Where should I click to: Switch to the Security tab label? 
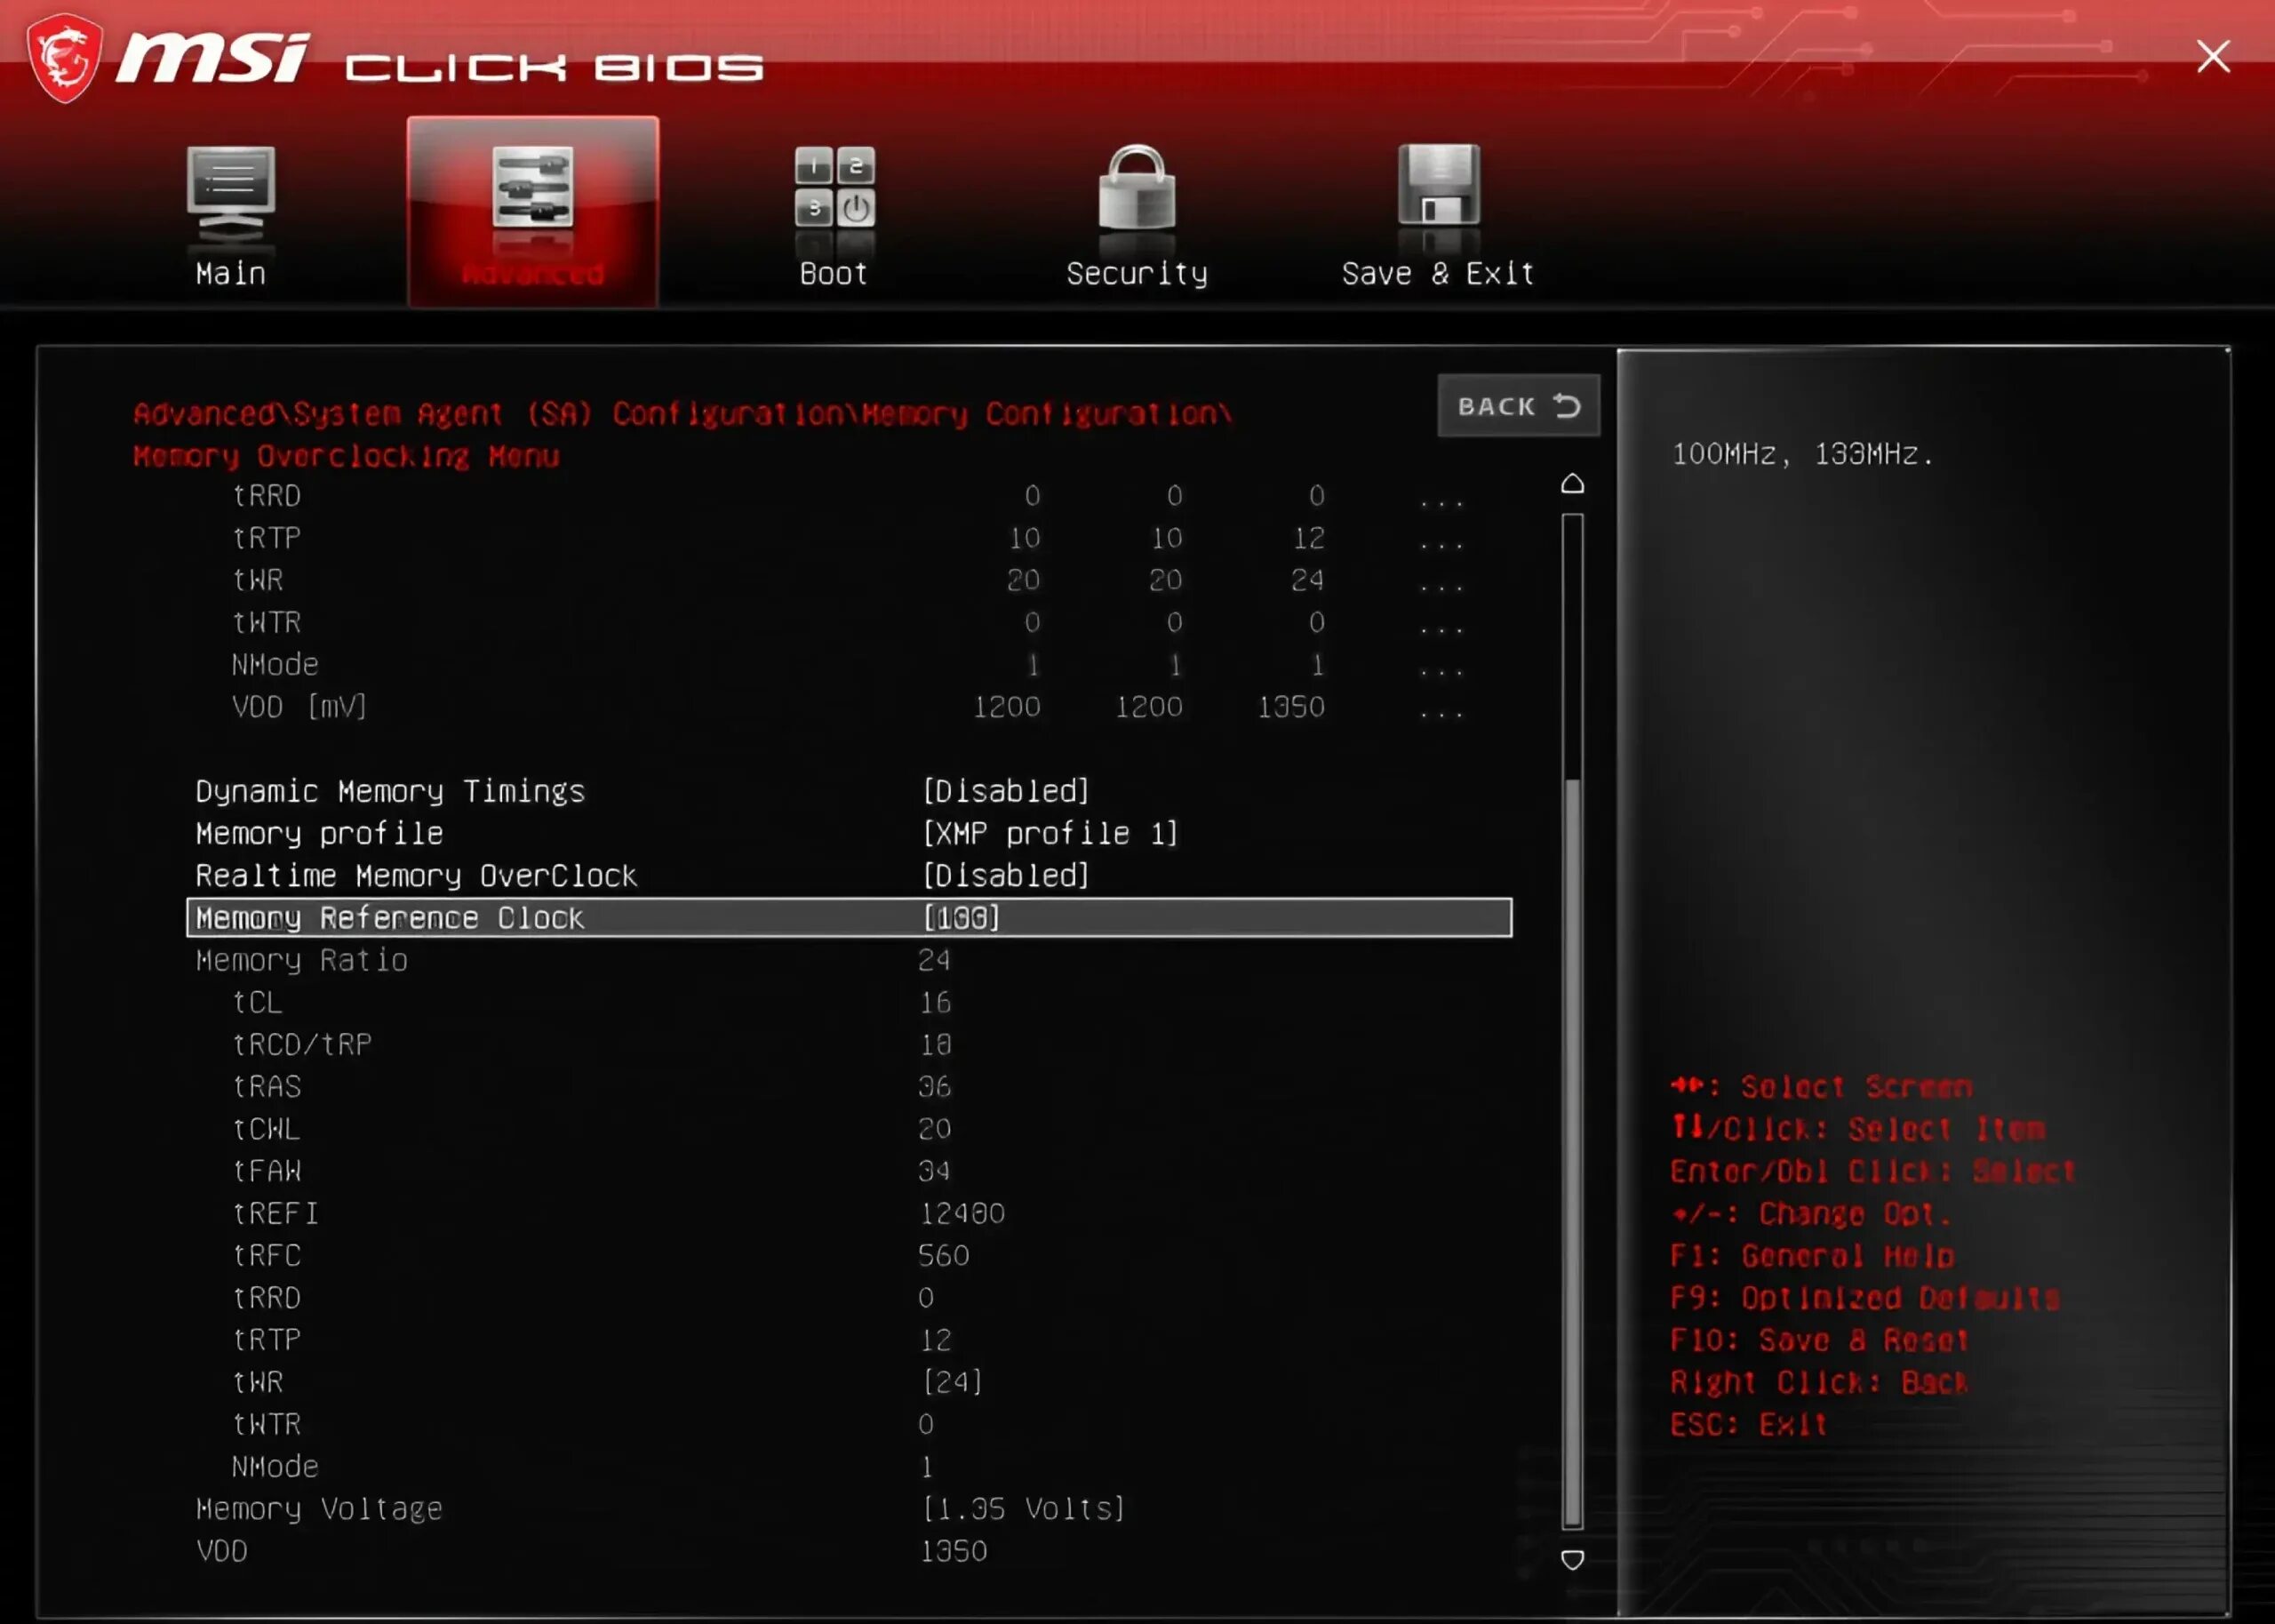tap(1137, 274)
